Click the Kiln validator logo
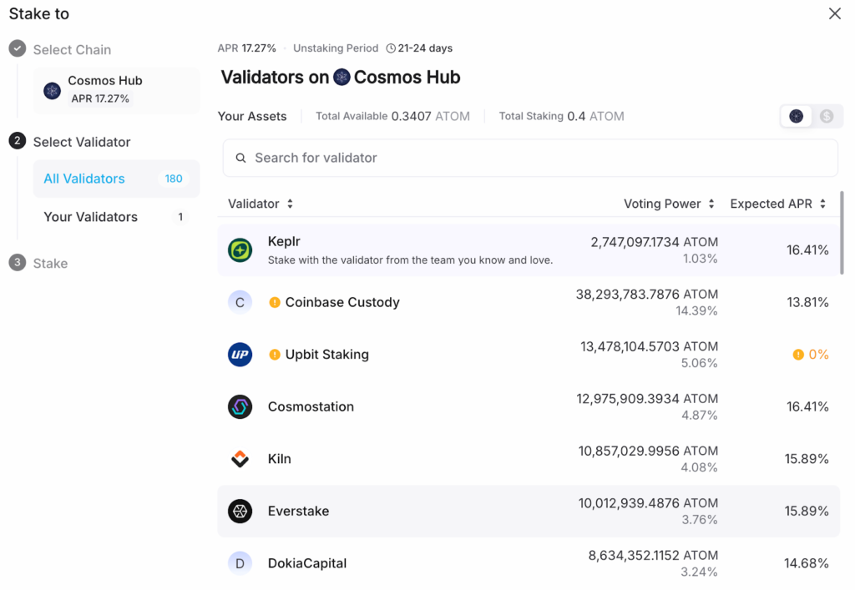Viewport: 855px width, 590px height. coord(240,459)
